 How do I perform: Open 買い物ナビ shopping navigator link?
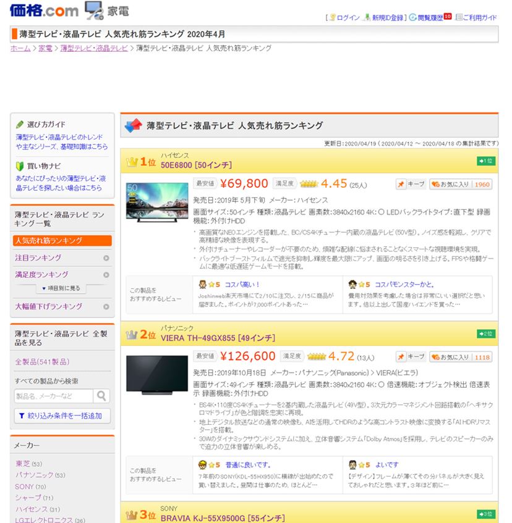click(x=61, y=183)
